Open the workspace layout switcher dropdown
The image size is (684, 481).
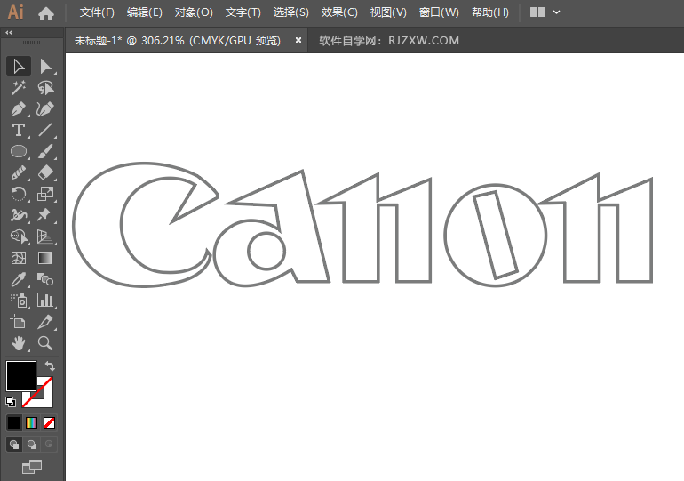(545, 12)
